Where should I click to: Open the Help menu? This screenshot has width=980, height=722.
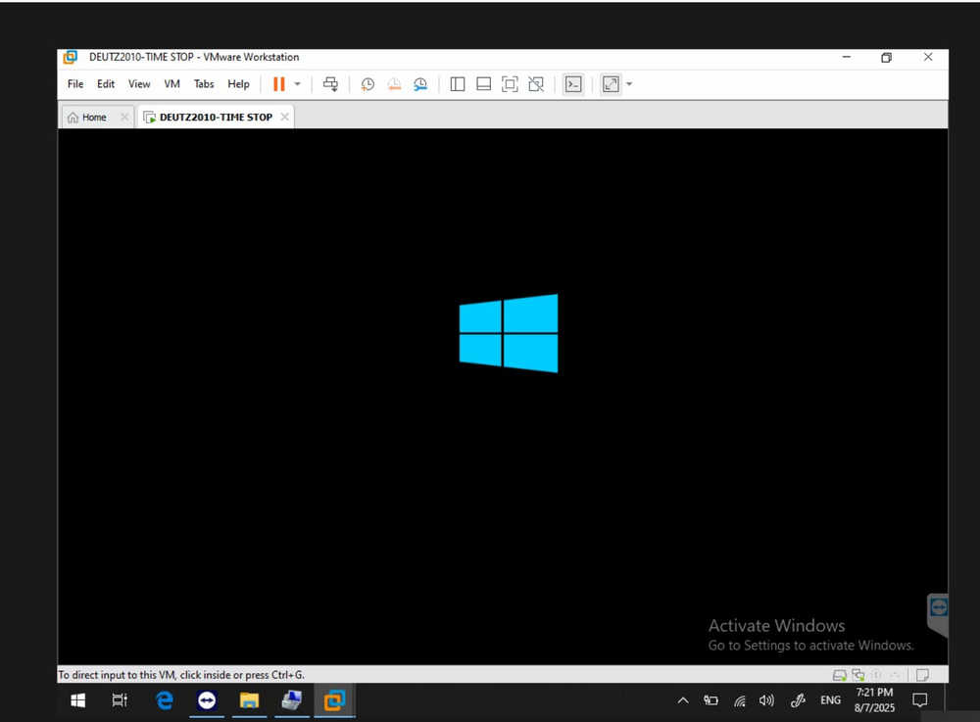pyautogui.click(x=238, y=83)
